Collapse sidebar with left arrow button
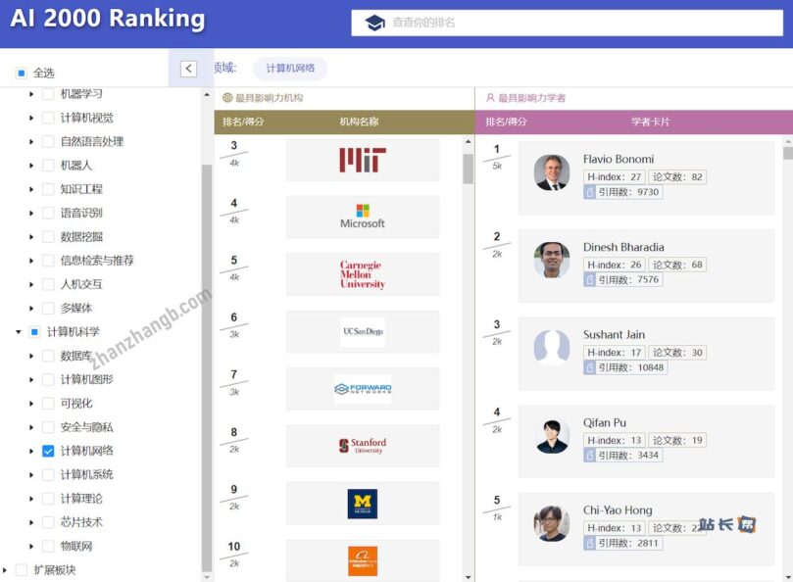The image size is (793, 582). tap(189, 69)
